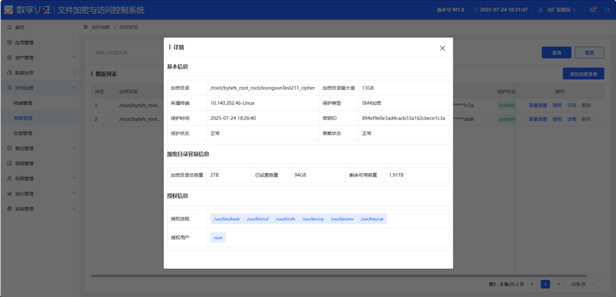Image resolution: width=616 pixels, height=297 pixels.
Task: Click the 查询 search button
Action: [556, 53]
